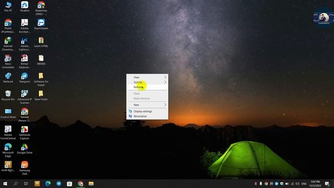Select the Adobe Lightroom desktop icon
Viewport: 334px width, 188px height.
click(x=25, y=44)
